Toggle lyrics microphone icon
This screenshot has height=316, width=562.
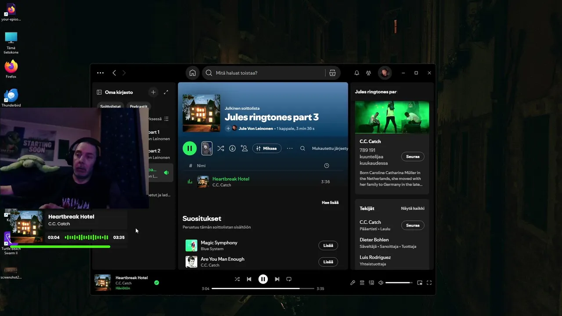[353, 283]
